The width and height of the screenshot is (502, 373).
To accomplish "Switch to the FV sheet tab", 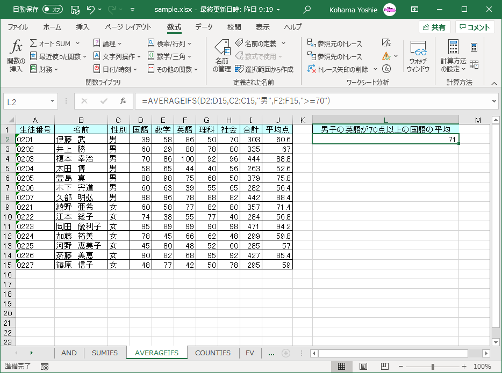I will pos(250,353).
